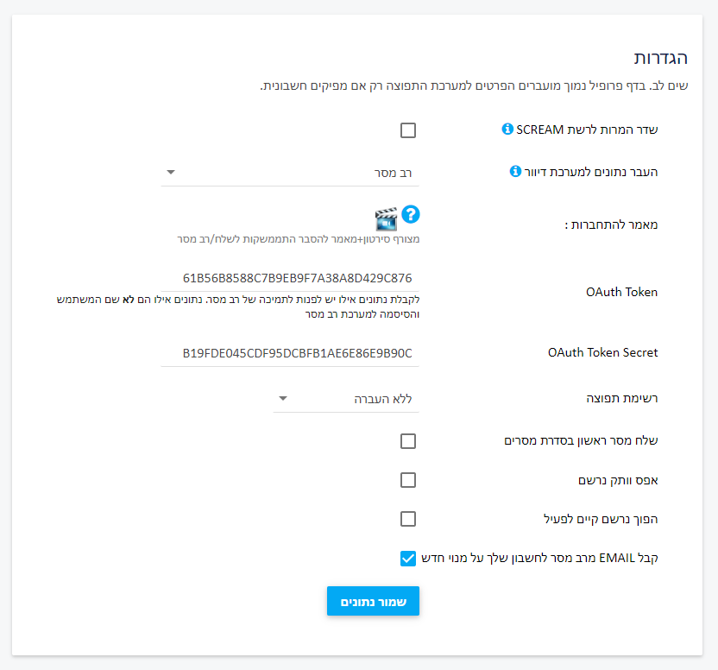Click the info icon next to SCREAM label
The image size is (718, 670).
(x=507, y=129)
